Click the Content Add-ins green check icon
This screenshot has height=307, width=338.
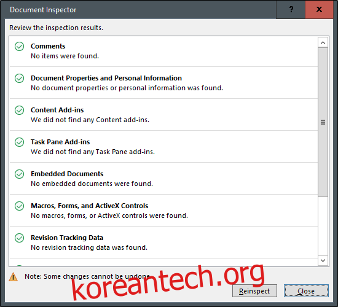pos(20,110)
